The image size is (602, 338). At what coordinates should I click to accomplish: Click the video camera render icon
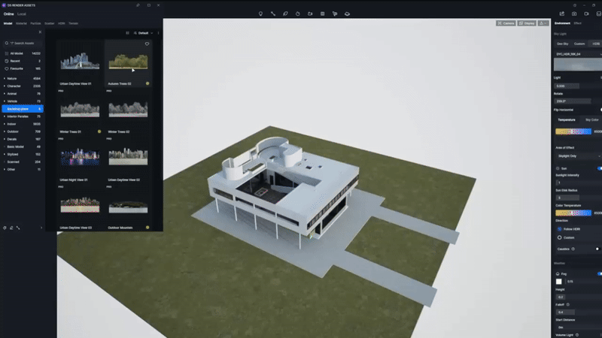click(x=586, y=14)
